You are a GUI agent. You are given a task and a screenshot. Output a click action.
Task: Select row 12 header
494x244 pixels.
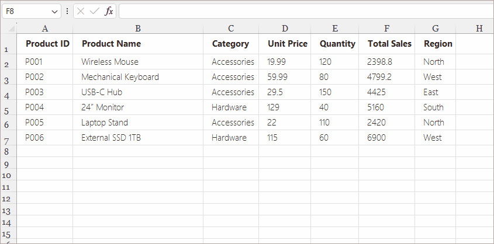(8, 198)
